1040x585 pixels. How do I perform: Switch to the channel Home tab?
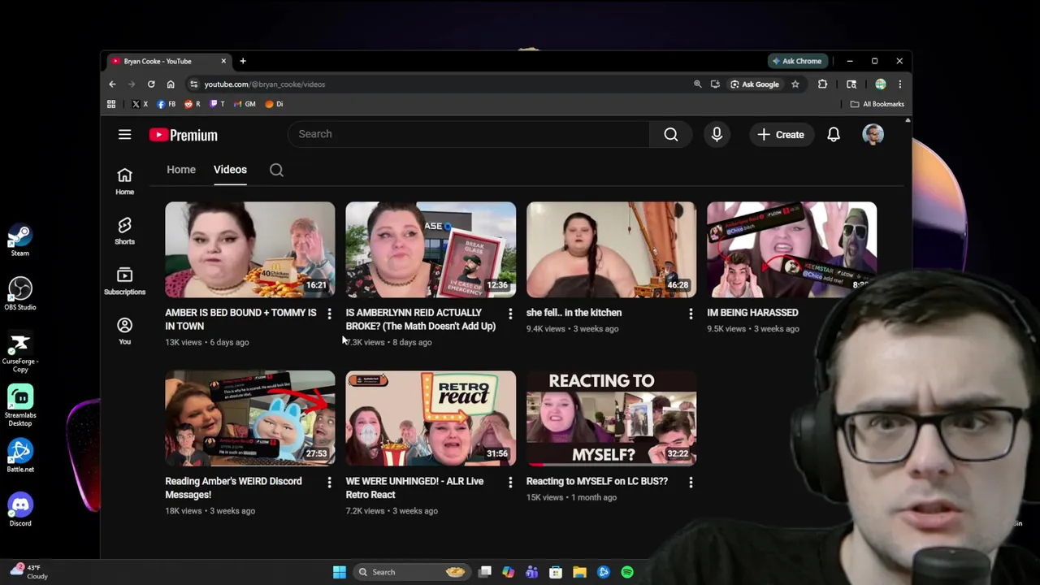pos(181,170)
